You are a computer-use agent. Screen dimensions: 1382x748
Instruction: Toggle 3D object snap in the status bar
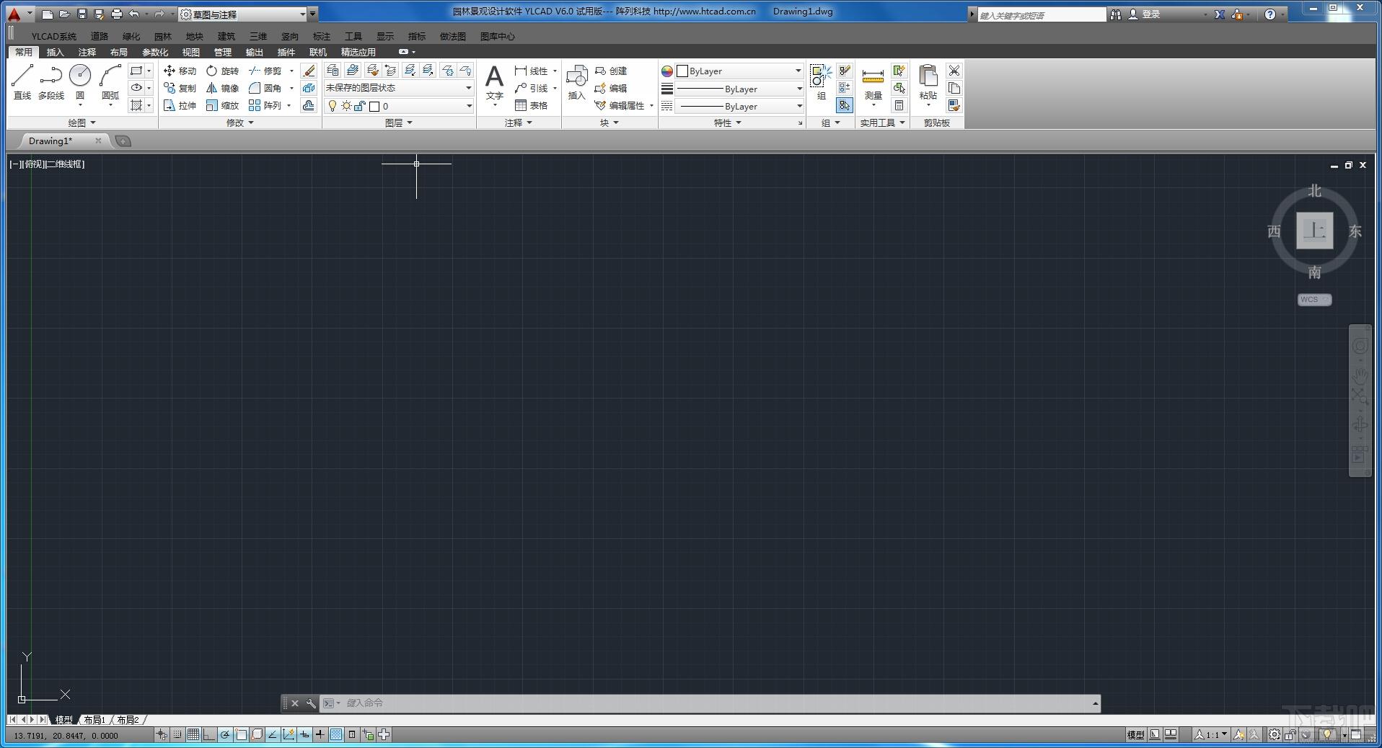pyautogui.click(x=257, y=734)
